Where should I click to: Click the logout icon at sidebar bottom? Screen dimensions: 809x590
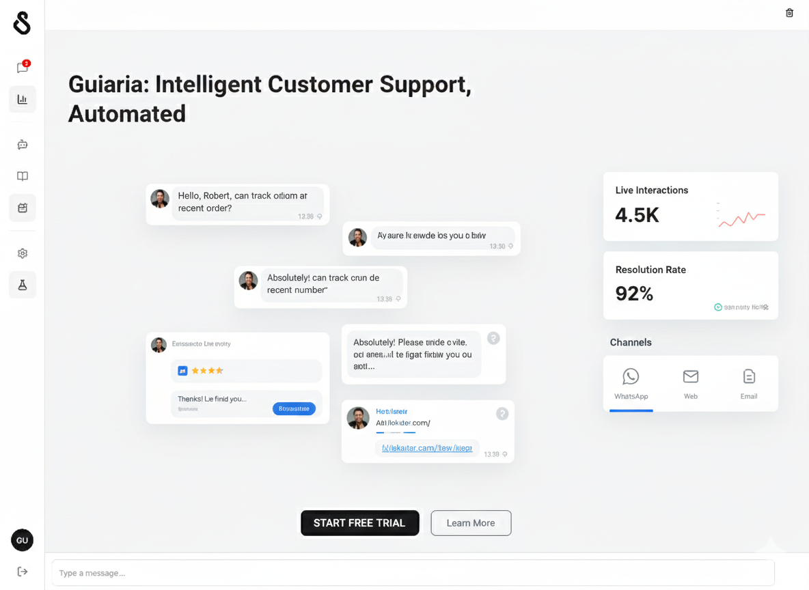23,572
